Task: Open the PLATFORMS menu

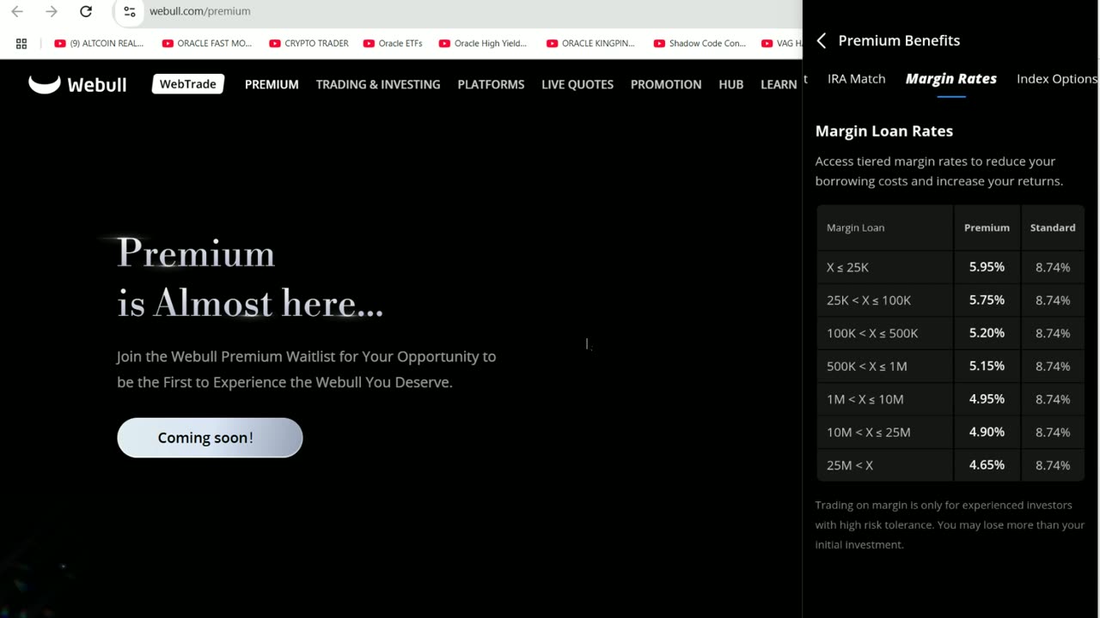Action: click(x=491, y=84)
